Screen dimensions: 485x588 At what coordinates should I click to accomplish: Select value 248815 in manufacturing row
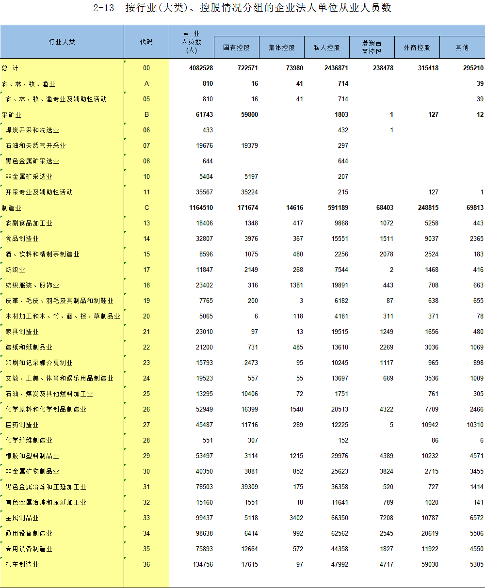[428, 208]
